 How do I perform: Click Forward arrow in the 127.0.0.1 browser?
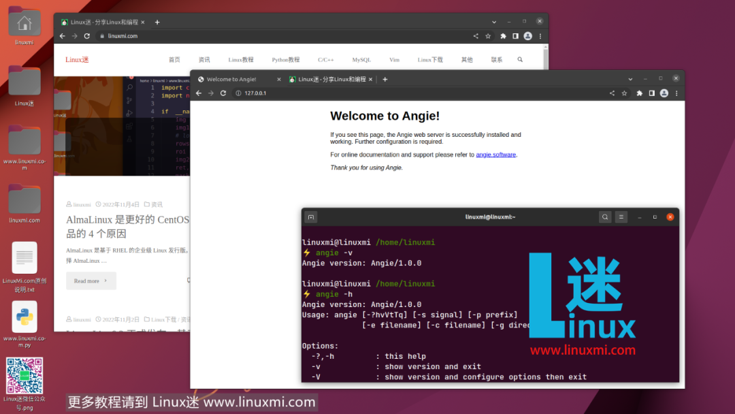click(x=211, y=93)
